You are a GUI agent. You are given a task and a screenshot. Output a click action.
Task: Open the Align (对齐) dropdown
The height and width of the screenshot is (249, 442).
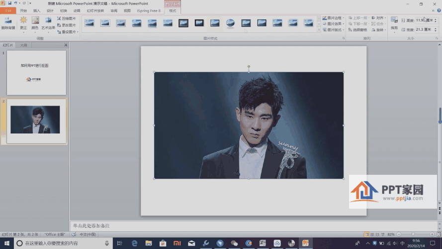(x=378, y=18)
